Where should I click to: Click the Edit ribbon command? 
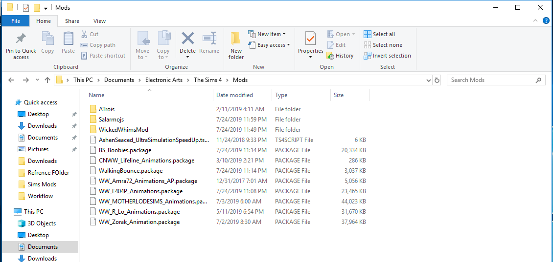tap(337, 45)
